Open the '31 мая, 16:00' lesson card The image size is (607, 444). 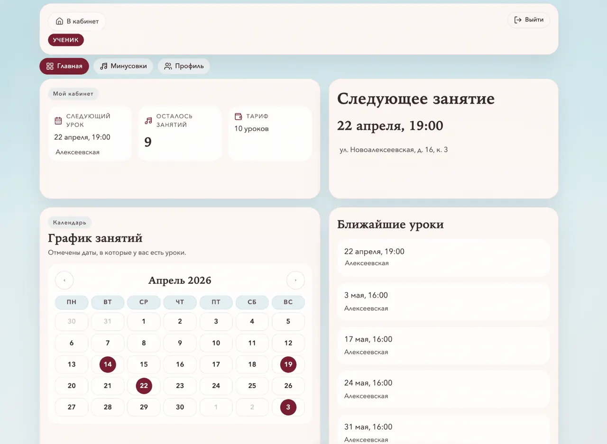[443, 429]
